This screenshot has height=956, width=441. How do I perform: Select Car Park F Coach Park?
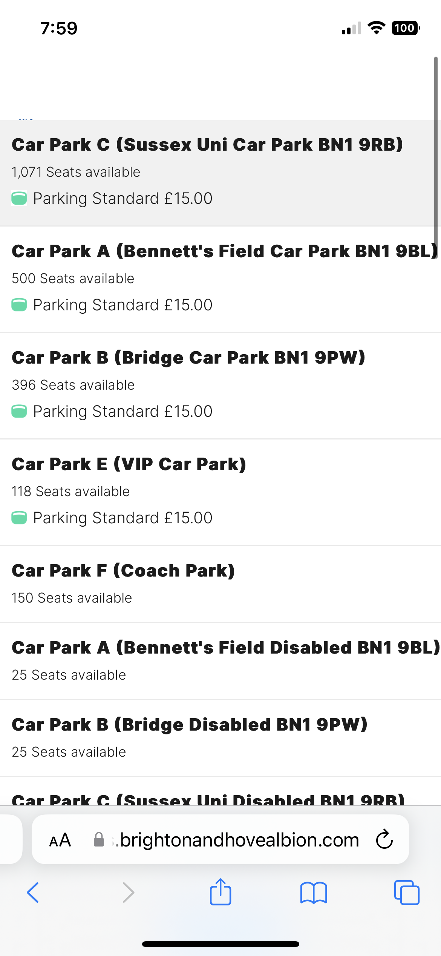220,584
